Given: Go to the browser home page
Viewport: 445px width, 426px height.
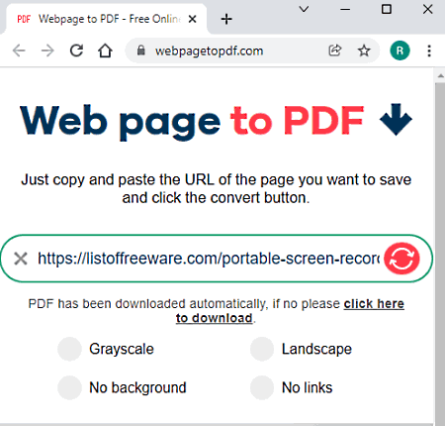Looking at the screenshot, I should (105, 51).
